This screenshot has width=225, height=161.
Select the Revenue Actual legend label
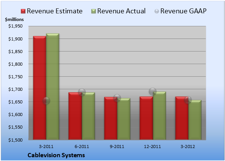tap(121, 11)
